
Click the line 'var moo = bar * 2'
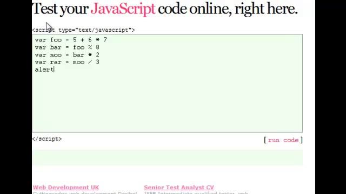(67, 55)
